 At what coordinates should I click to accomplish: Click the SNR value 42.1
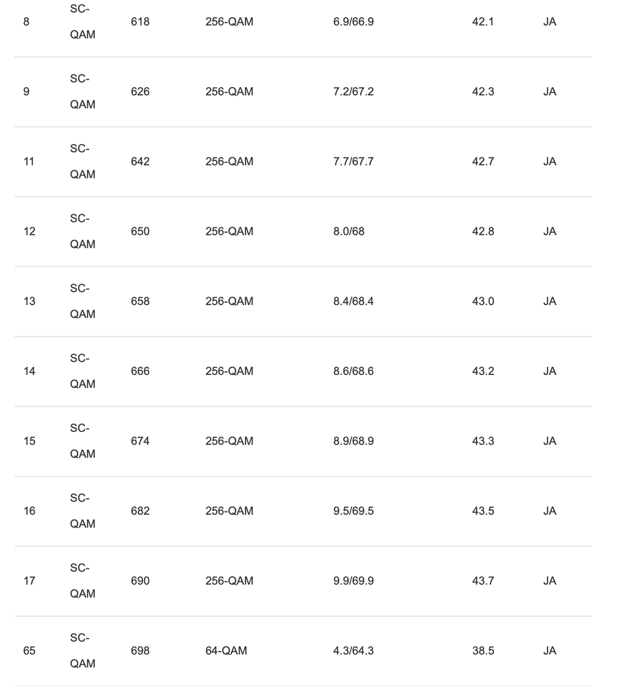coord(483,22)
